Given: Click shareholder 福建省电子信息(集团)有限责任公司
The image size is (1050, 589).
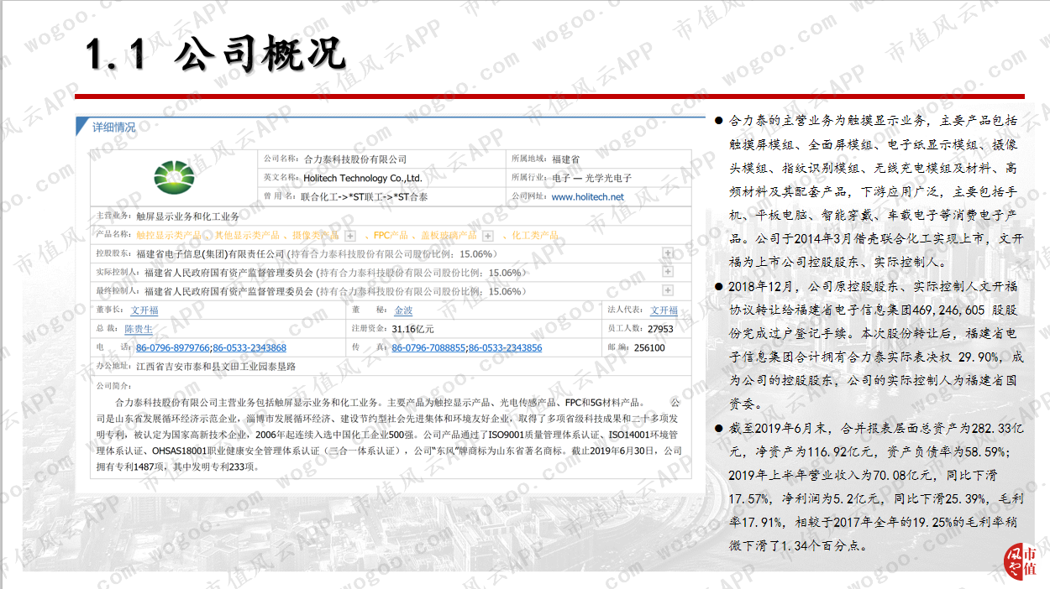Looking at the screenshot, I should pyautogui.click(x=211, y=253).
